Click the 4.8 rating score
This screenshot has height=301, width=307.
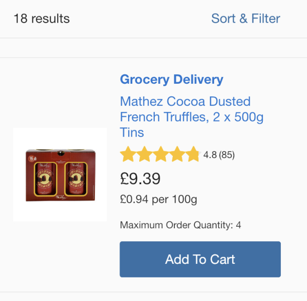click(210, 155)
